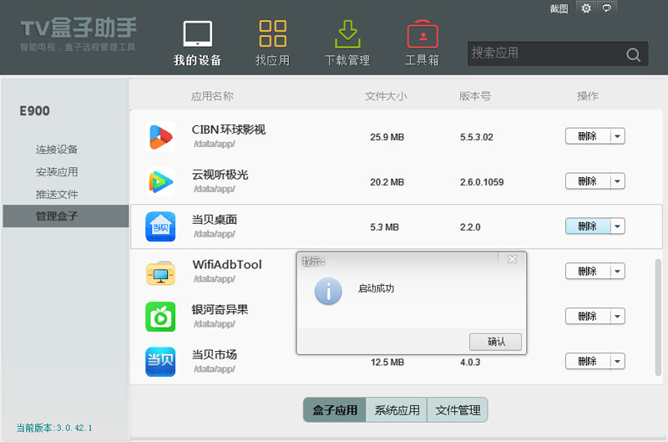
Task: Expand dropdown arrow for 当贝桌面
Action: pyautogui.click(x=618, y=226)
